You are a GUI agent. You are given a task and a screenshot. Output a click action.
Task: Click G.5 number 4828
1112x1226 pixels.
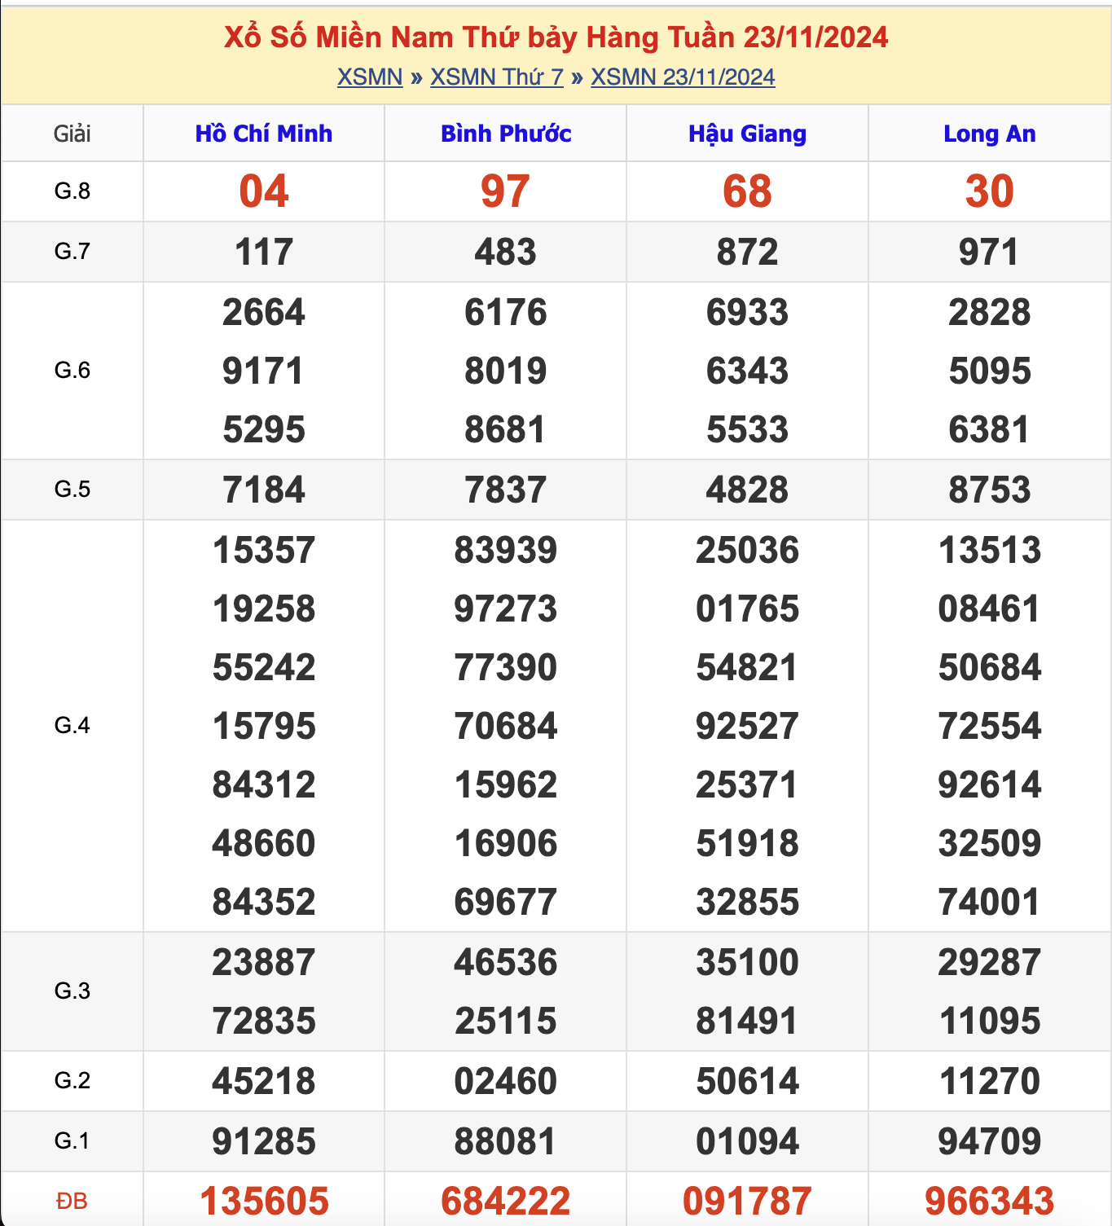[x=748, y=490]
